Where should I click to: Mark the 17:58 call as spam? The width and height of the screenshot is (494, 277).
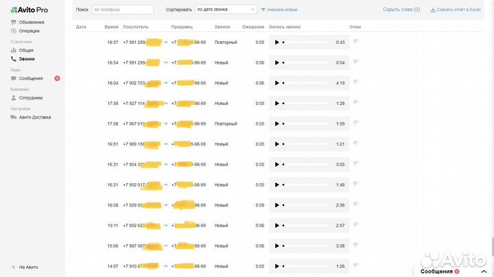point(356,104)
